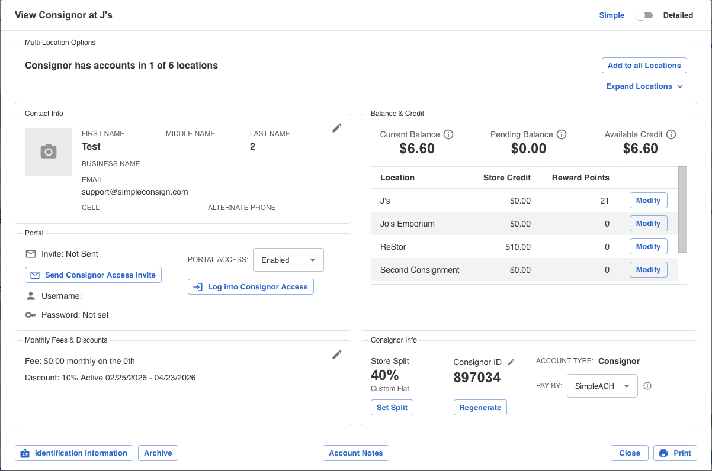This screenshot has height=471, width=712.
Task: Click the Location column header
Action: coord(397,178)
